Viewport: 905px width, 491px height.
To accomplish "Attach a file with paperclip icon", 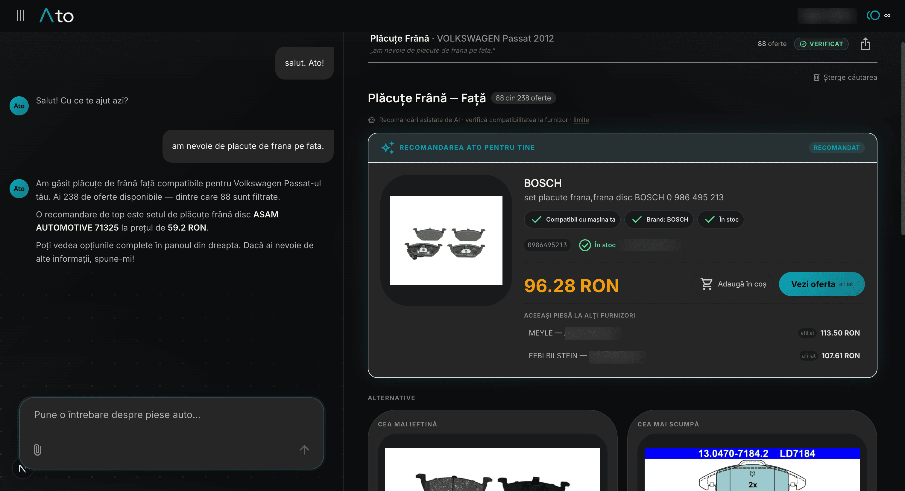I will [x=38, y=450].
